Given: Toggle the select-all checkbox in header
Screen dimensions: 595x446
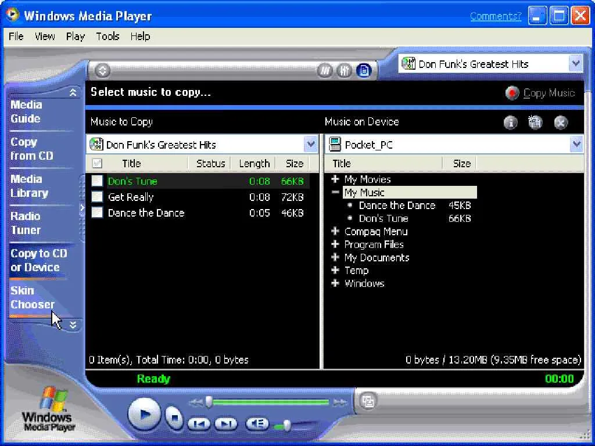Looking at the screenshot, I should click(x=97, y=163).
